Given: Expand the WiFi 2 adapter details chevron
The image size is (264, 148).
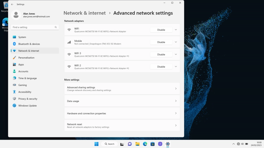Looking at the screenshot, I should coord(176,67).
